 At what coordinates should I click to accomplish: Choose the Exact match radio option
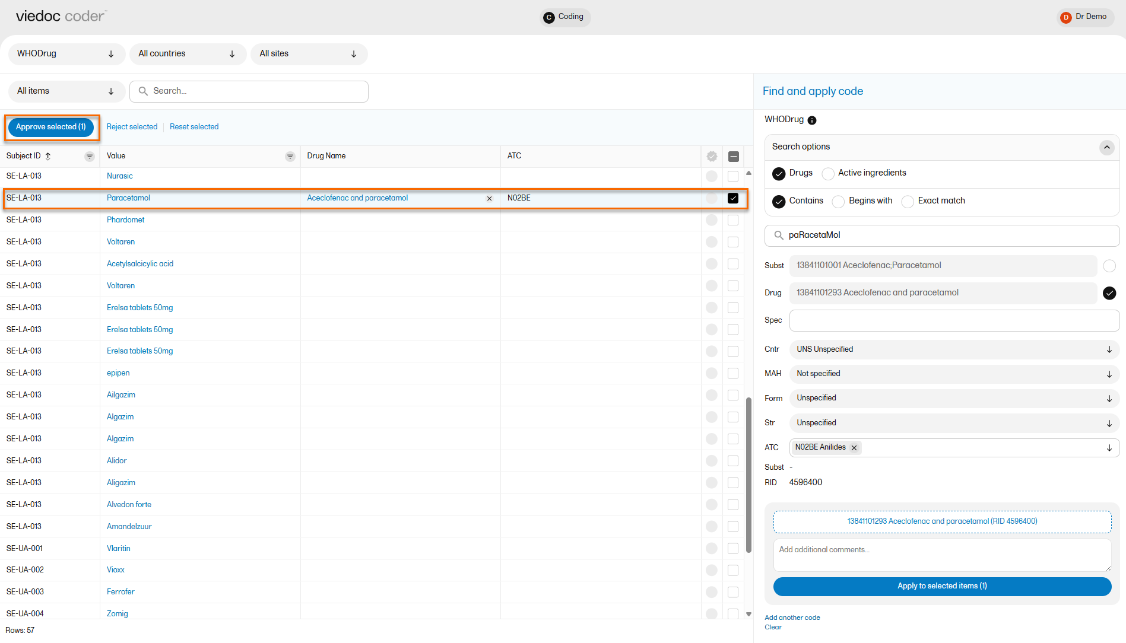pyautogui.click(x=908, y=202)
